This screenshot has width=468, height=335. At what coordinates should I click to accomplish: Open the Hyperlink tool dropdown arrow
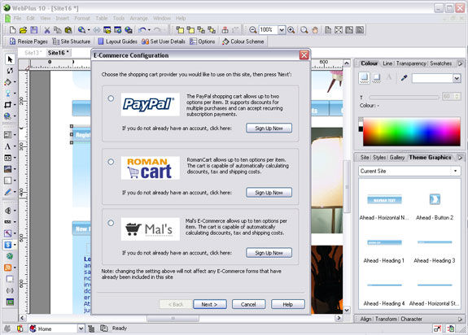click(15, 116)
